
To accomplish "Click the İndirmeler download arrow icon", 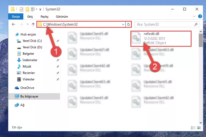I will pos(19,60).
